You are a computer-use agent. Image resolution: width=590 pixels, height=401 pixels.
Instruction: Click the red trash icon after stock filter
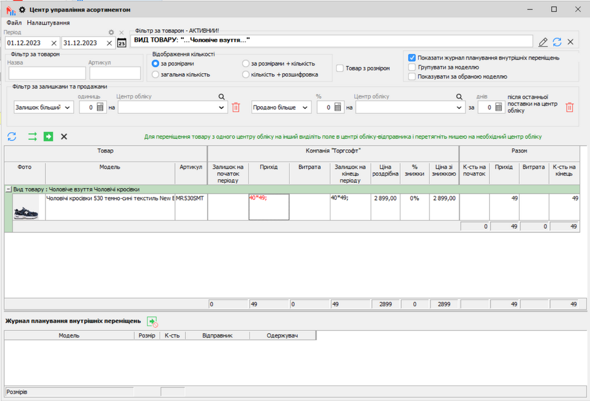(236, 107)
